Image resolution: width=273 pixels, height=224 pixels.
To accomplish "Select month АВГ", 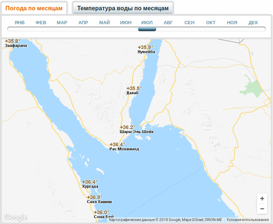I will pos(168,23).
